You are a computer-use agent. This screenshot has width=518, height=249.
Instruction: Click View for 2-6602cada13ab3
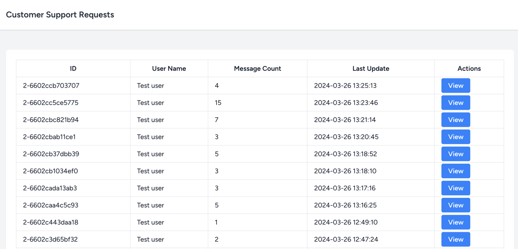pyautogui.click(x=456, y=188)
